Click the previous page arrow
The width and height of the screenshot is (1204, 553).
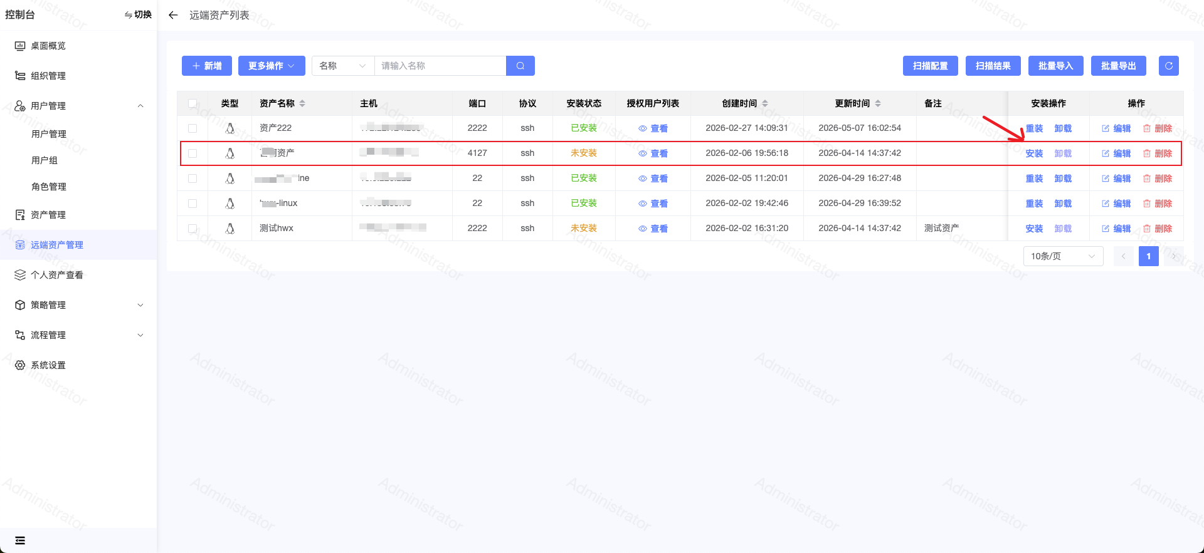tap(1124, 256)
